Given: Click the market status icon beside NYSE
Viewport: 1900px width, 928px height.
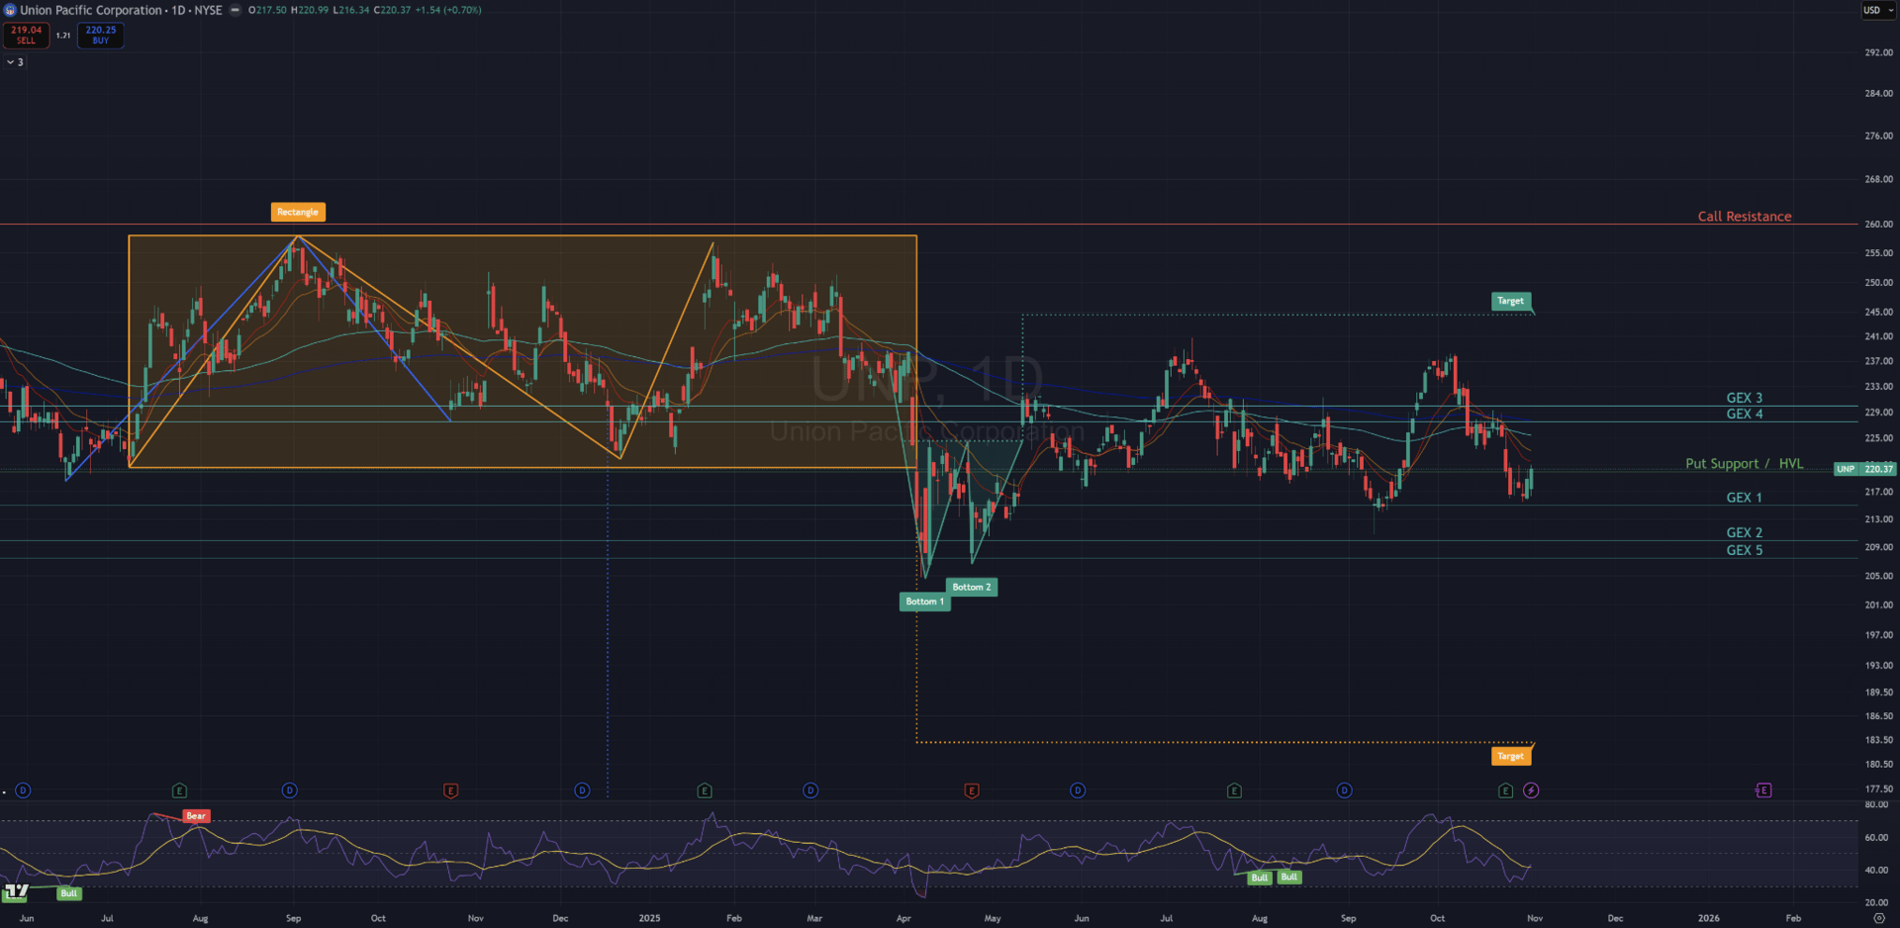Looking at the screenshot, I should [x=236, y=10].
